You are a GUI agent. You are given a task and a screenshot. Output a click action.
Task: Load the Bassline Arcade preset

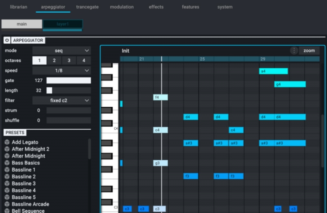[30, 204]
